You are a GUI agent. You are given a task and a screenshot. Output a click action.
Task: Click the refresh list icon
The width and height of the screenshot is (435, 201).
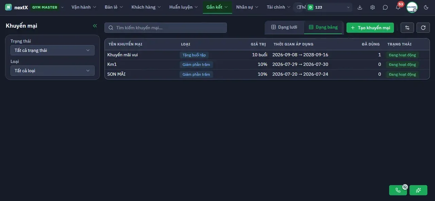[423, 28]
